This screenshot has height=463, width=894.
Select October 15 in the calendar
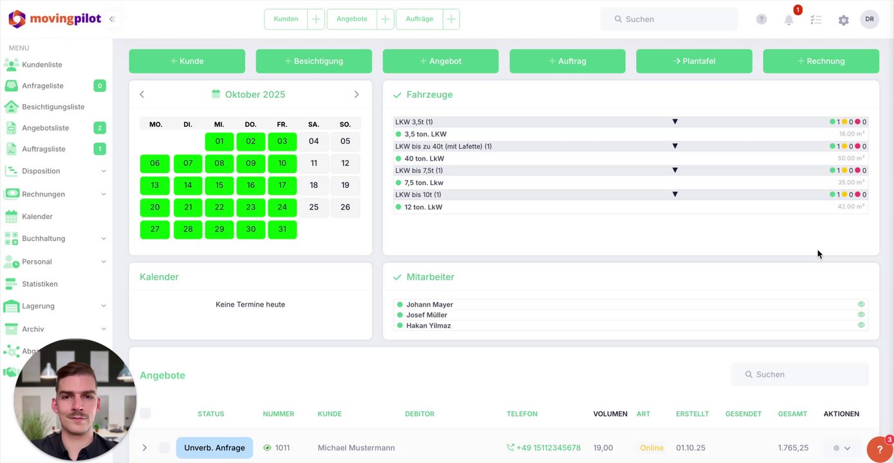coord(219,185)
